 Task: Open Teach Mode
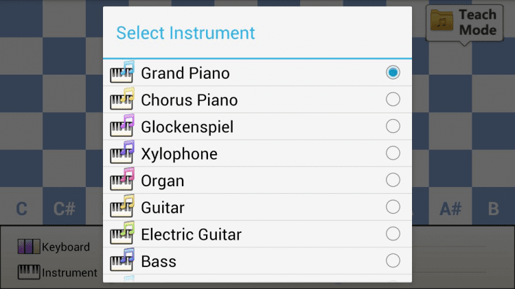pyautogui.click(x=463, y=23)
